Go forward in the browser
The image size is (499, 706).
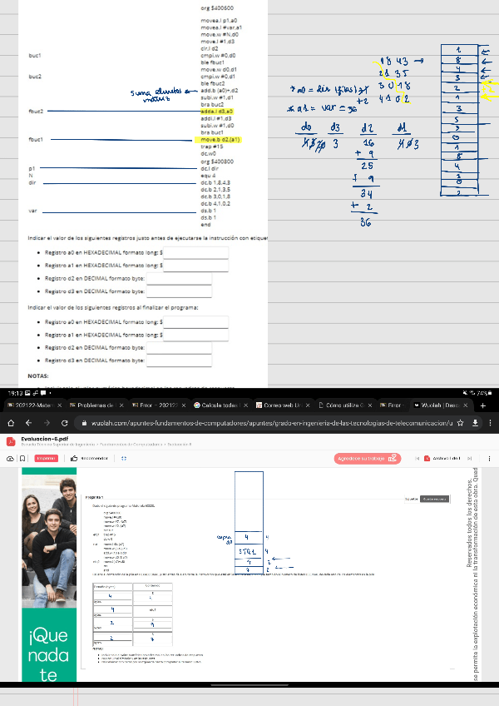click(x=47, y=423)
